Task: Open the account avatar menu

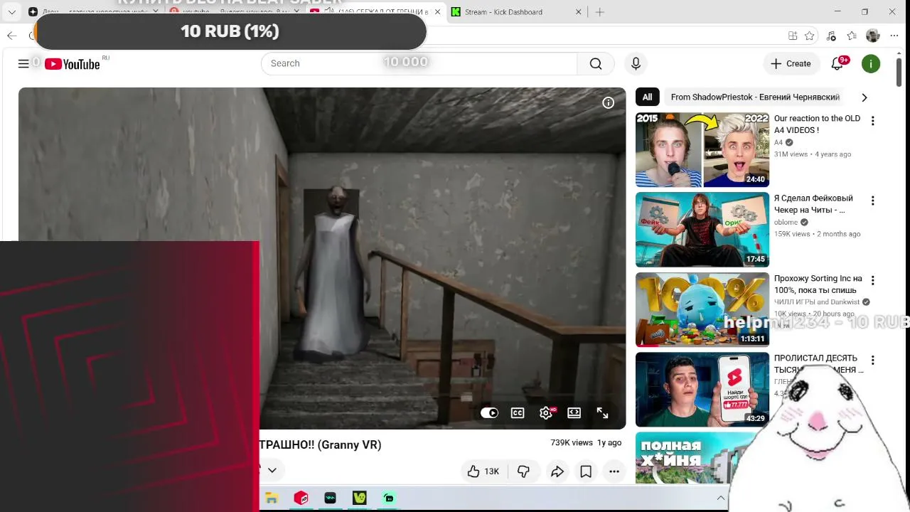Action: 871,64
